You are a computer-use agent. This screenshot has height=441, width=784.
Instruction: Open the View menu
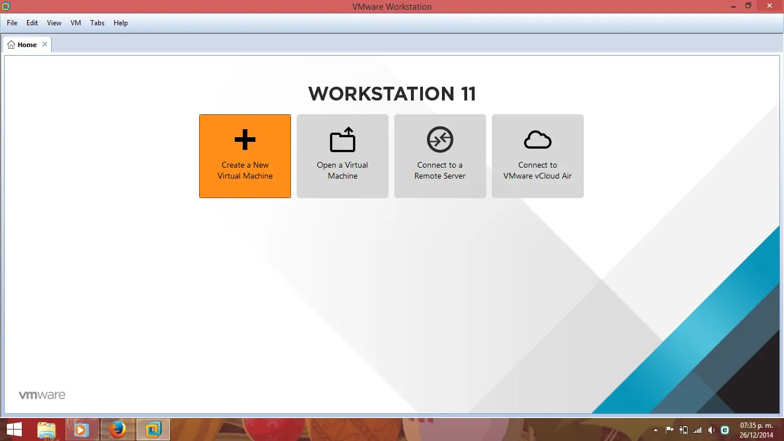pos(55,23)
